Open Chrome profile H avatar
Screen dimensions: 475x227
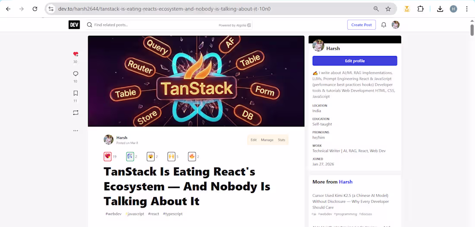pos(453,9)
